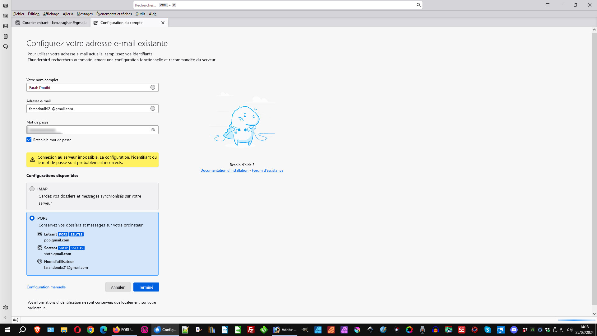This screenshot has height=336, width=597.
Task: Click info icon beside e-mail address field
Action: [153, 109]
